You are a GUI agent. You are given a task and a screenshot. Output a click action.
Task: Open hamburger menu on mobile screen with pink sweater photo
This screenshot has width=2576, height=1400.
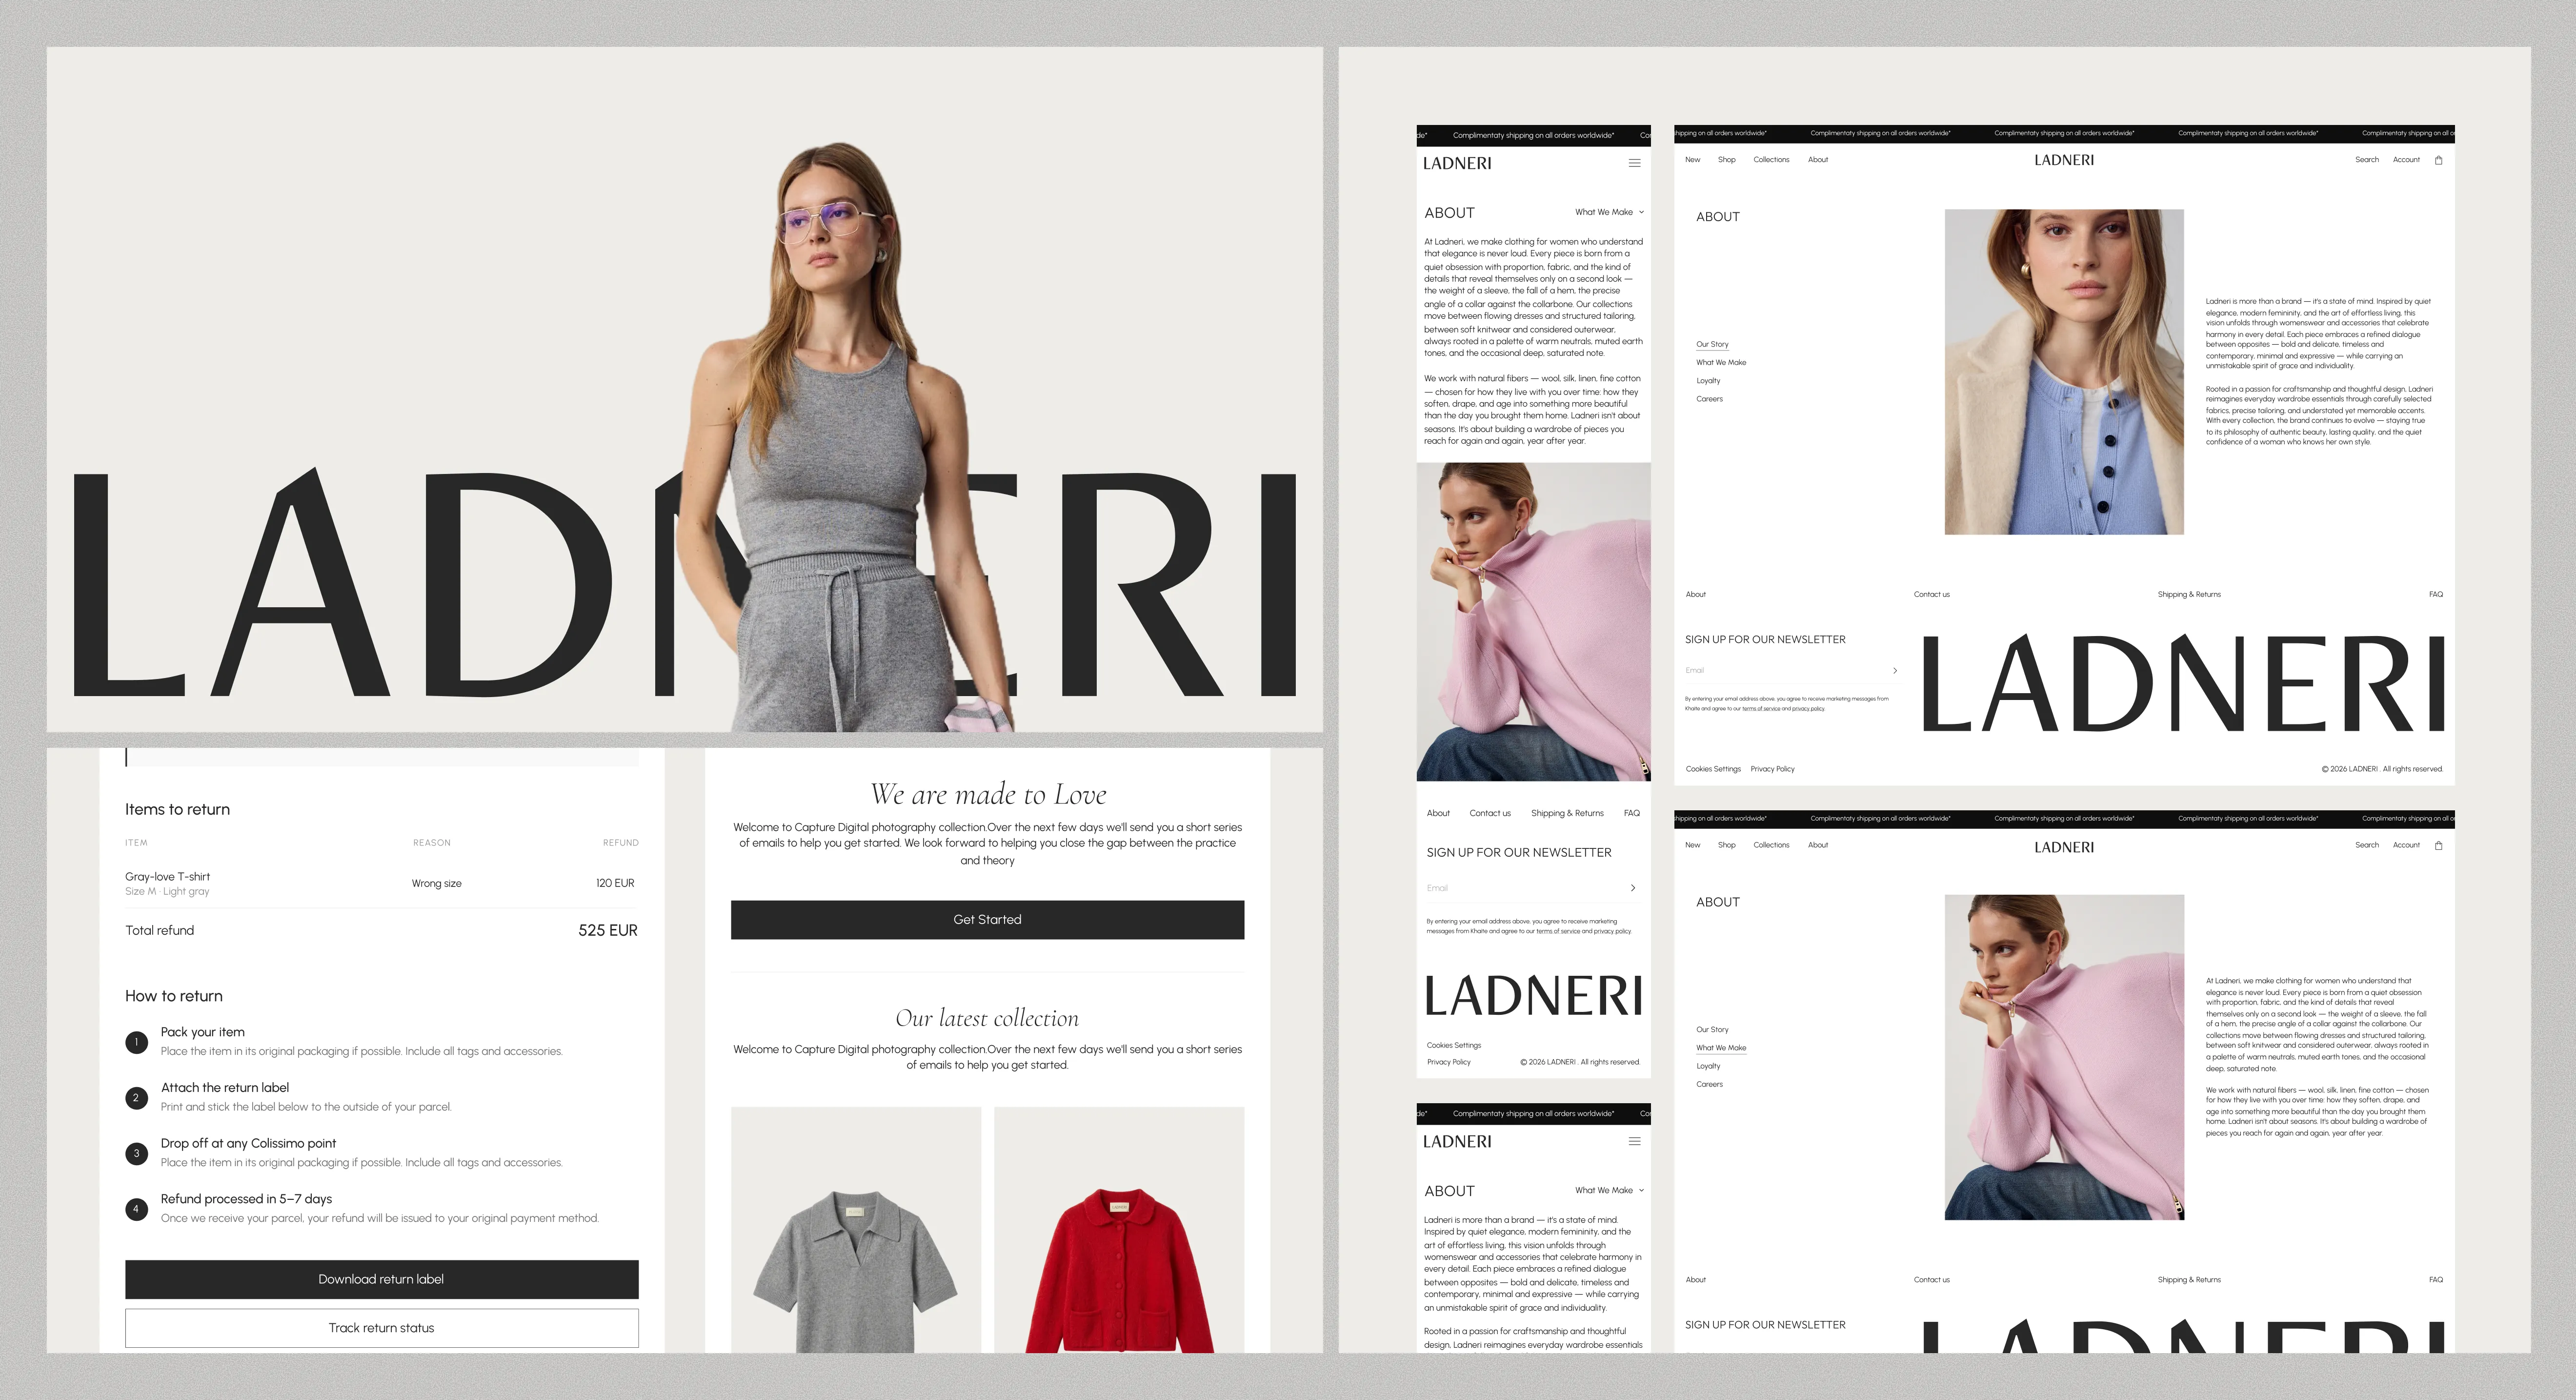tap(1634, 163)
